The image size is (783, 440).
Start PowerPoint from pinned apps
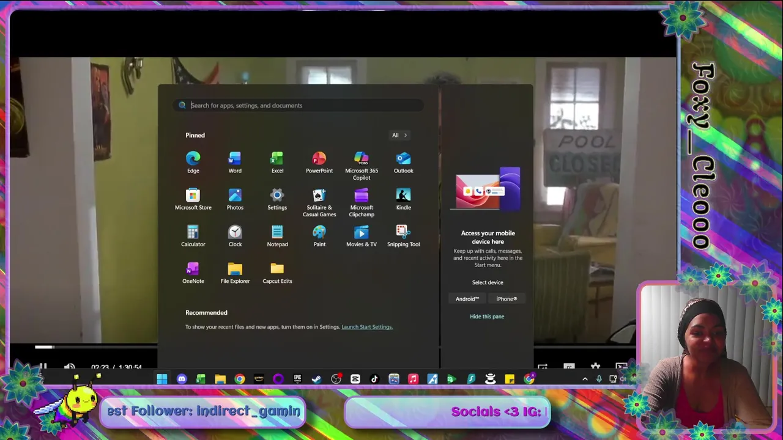pyautogui.click(x=319, y=163)
